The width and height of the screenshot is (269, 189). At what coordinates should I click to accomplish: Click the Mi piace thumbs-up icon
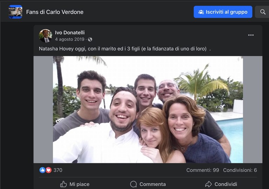tap(63, 184)
